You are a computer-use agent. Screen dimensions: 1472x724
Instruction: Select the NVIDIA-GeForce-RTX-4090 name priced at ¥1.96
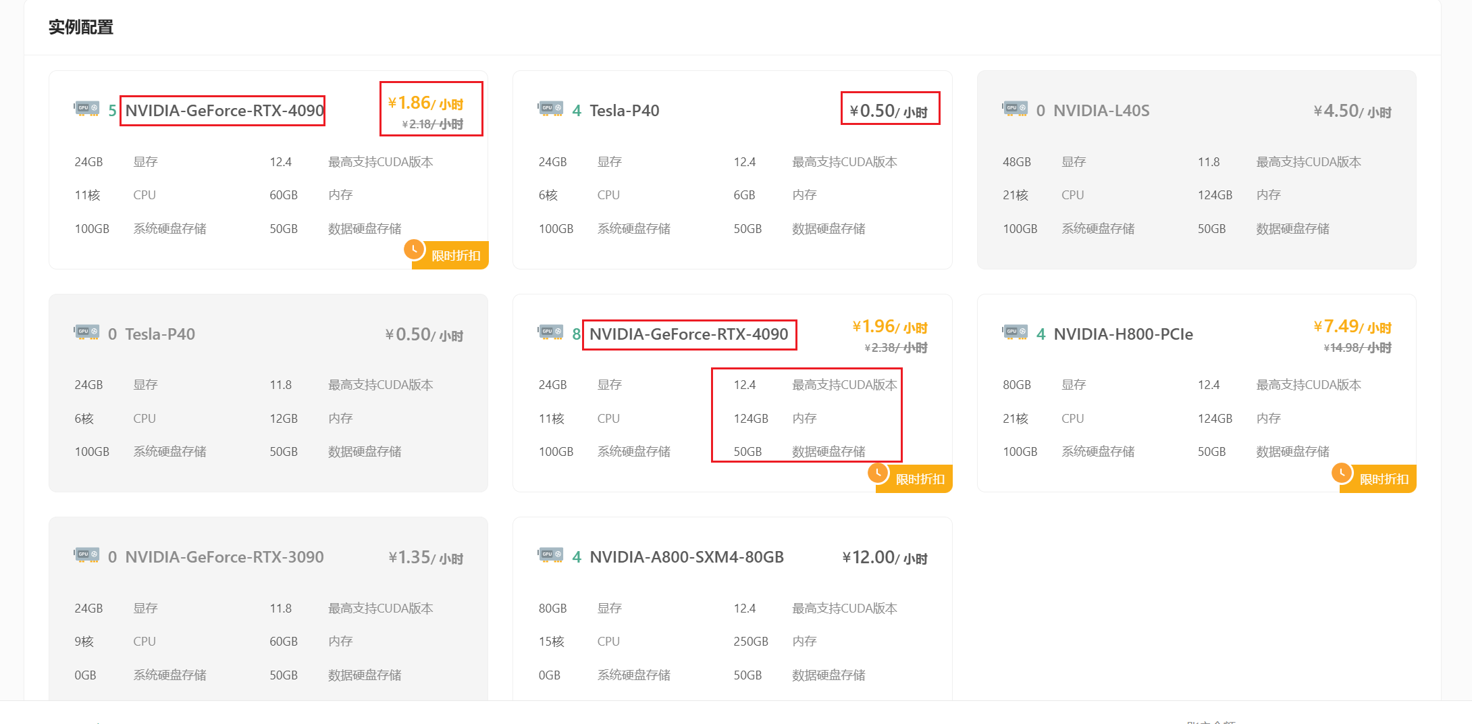click(689, 334)
